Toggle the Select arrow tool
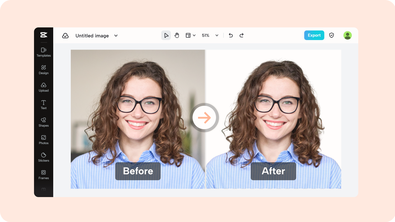Screen dimensions: 395x222 (x=166, y=35)
